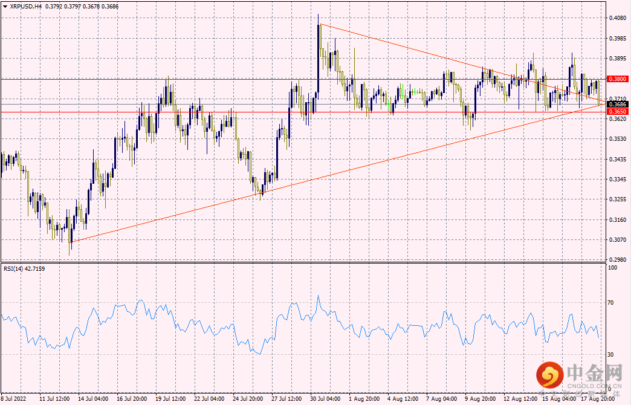This screenshot has height=405, width=631.
Task: Click the 0.2980 price axis label
Action: point(618,260)
